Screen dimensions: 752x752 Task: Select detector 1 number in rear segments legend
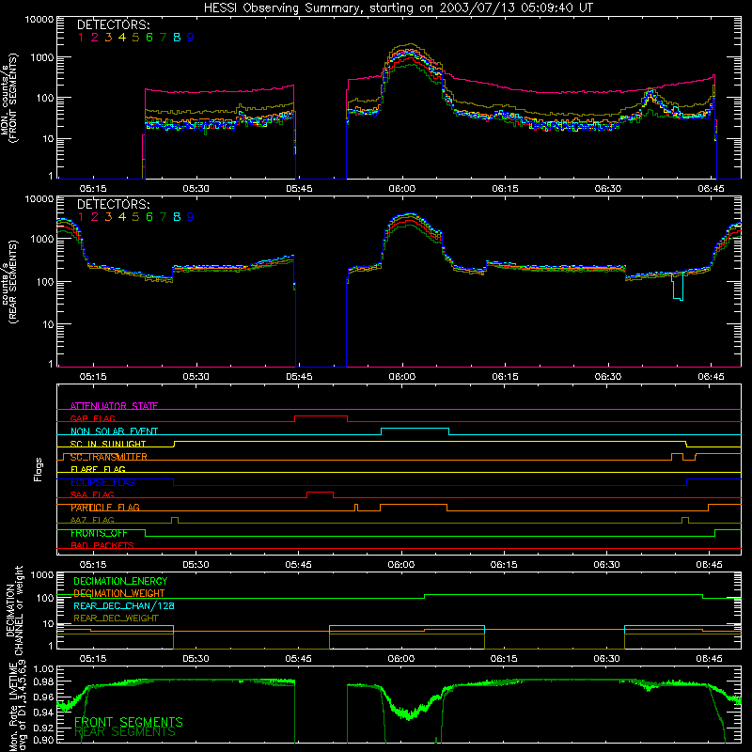(x=81, y=217)
